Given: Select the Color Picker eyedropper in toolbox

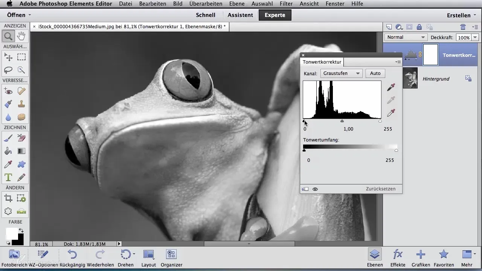Looking at the screenshot, I should 8,164.
